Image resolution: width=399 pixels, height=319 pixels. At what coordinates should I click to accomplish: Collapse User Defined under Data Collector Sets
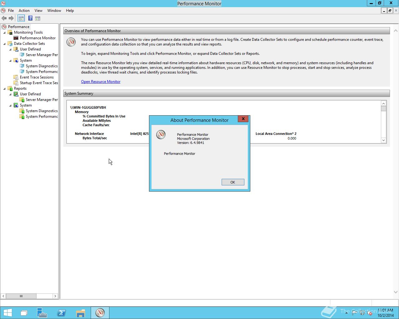10,50
